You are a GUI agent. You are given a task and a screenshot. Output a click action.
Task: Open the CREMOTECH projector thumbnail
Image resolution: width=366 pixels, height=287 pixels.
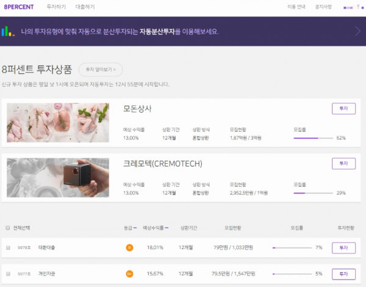click(x=58, y=178)
